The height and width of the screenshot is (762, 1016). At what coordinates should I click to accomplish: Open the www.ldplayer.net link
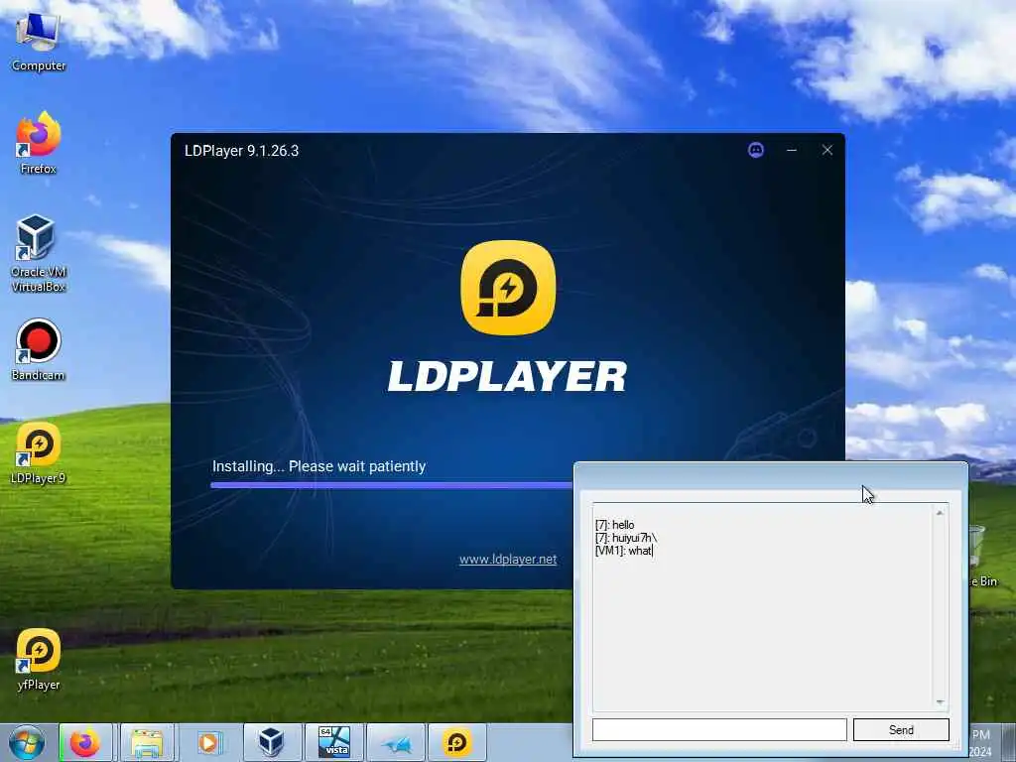pyautogui.click(x=508, y=560)
